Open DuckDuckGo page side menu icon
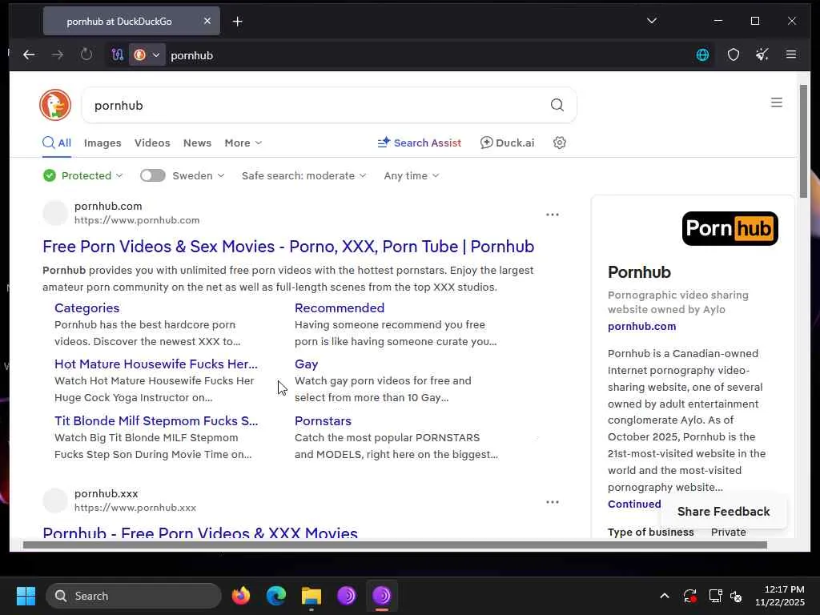This screenshot has width=820, height=615. point(777,102)
